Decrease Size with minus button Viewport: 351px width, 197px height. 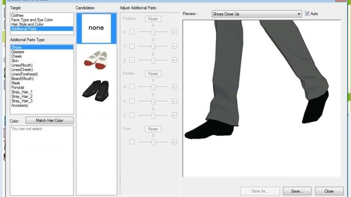coord(132,142)
